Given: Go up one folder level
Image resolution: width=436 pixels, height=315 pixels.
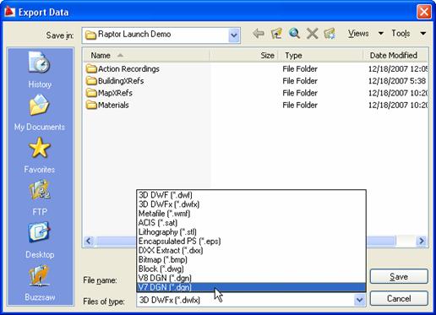Looking at the screenshot, I should [276, 34].
